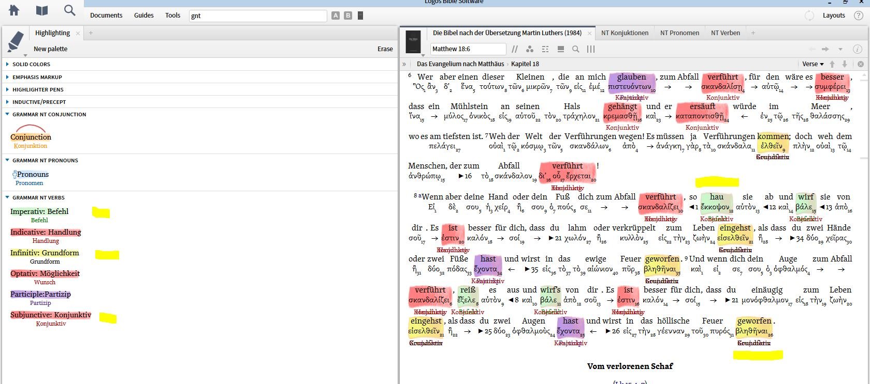Screen dimensions: 870x384
Task: Open the Tools menu
Action: pos(173,16)
